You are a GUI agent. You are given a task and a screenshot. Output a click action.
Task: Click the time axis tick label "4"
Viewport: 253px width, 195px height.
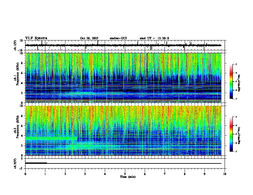tap(105, 174)
